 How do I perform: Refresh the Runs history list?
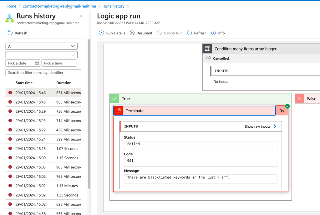(17, 33)
